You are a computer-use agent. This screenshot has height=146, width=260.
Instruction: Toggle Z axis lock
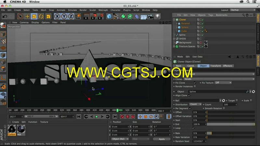pyautogui.click(x=71, y=17)
